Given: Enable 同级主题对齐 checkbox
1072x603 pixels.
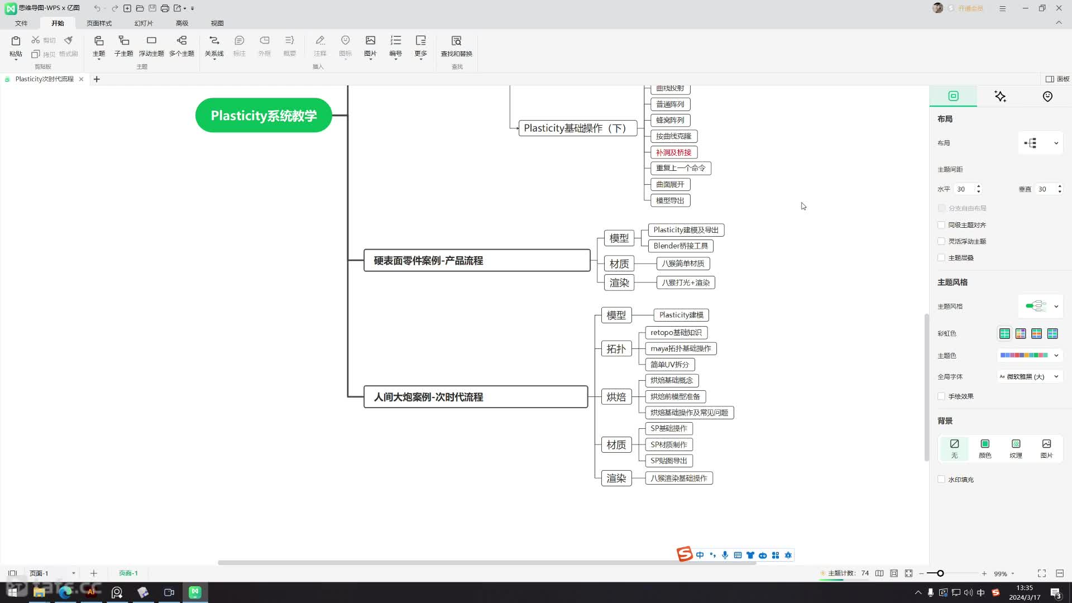Looking at the screenshot, I should (941, 225).
